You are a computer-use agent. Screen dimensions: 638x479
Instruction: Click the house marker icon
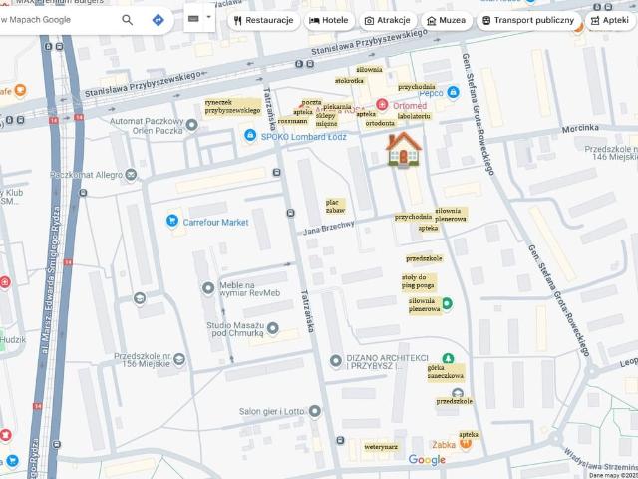tap(403, 149)
